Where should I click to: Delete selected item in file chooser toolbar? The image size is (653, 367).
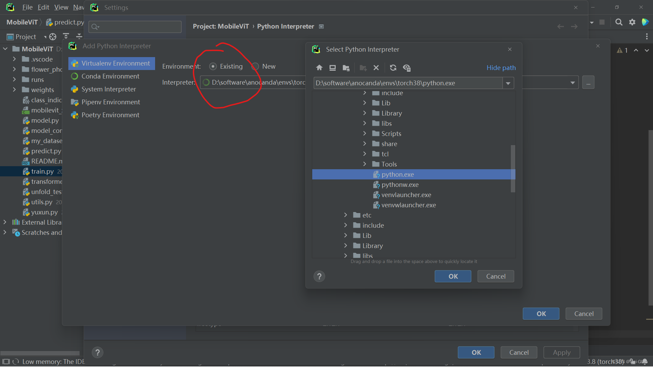coord(376,68)
